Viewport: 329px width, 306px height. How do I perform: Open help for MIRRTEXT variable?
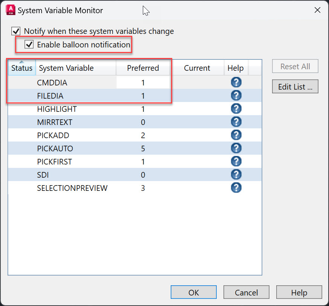(x=236, y=122)
